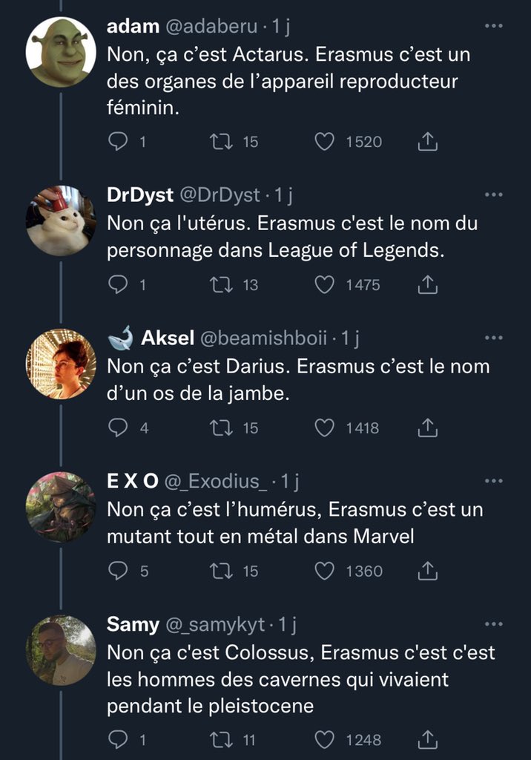Share DrDyst's tweet
This screenshot has height=760, width=531.
[x=427, y=284]
